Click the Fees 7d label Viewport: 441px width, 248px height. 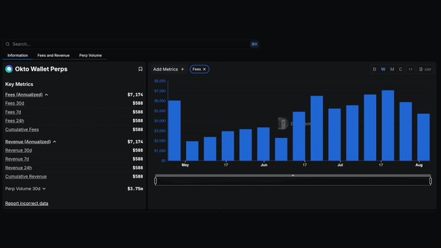[13, 112]
